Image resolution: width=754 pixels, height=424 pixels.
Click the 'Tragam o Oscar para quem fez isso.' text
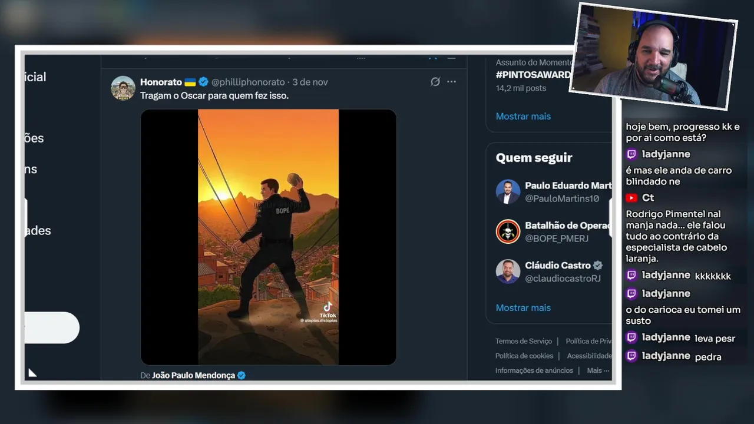pyautogui.click(x=214, y=95)
